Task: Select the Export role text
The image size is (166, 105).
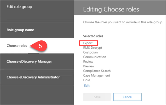Action: pos(88,43)
